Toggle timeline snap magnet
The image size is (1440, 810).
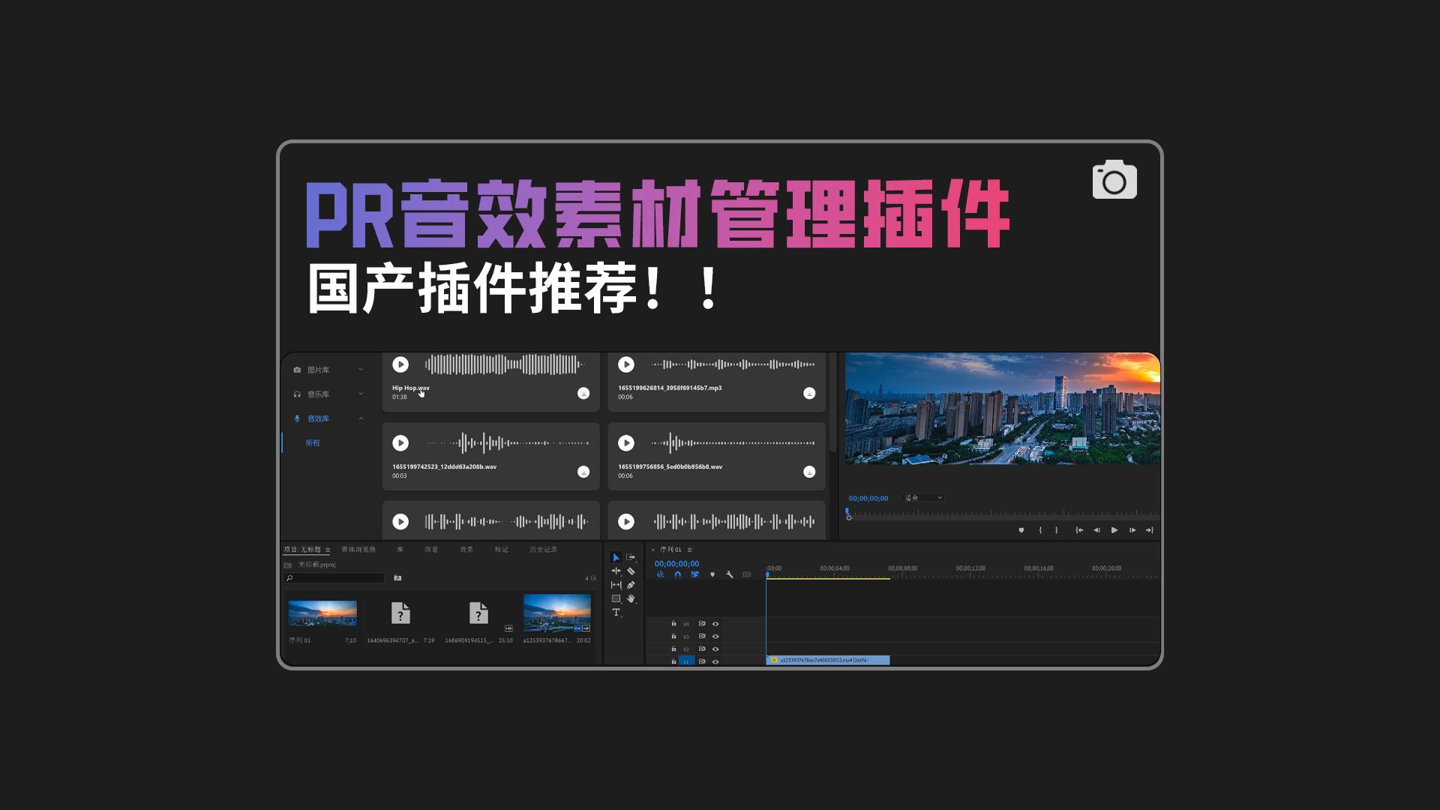click(x=677, y=574)
